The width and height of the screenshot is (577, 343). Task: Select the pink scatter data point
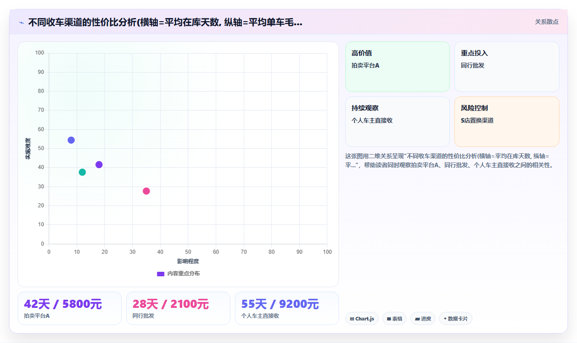point(146,191)
